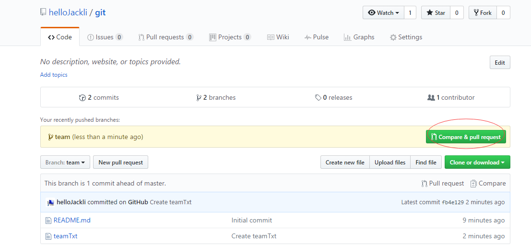The height and width of the screenshot is (245, 531).
Task: Click the Projects board icon
Action: click(212, 37)
